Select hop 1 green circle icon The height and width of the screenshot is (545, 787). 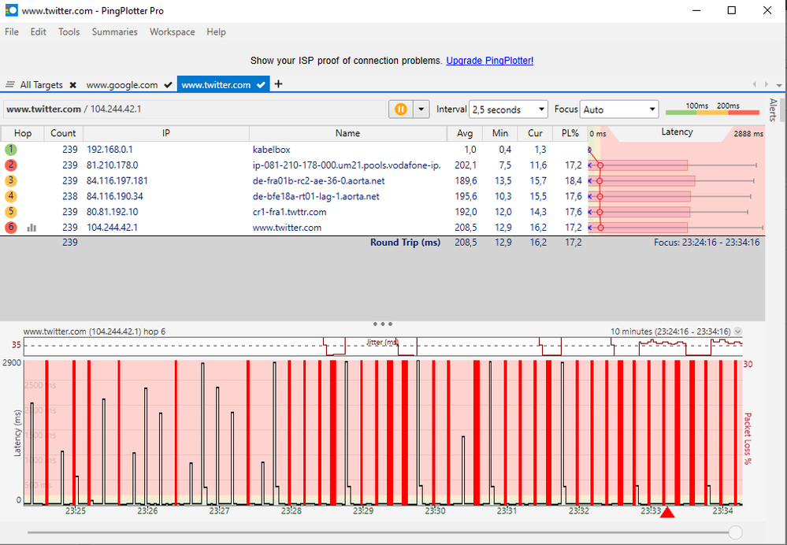(11, 149)
